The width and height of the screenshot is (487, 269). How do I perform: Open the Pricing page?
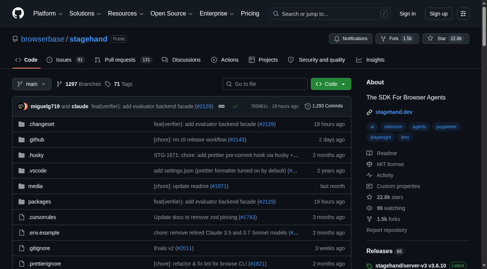pyautogui.click(x=250, y=14)
